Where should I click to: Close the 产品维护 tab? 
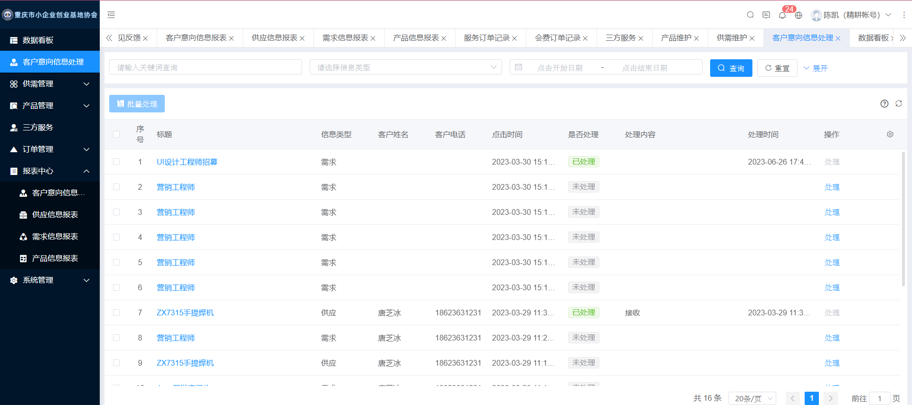tap(696, 38)
